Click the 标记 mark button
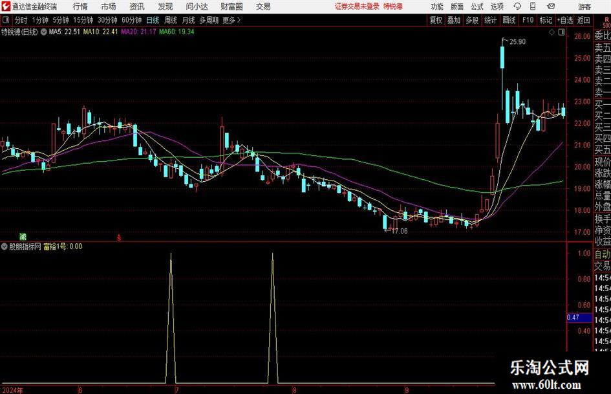 pyautogui.click(x=546, y=20)
